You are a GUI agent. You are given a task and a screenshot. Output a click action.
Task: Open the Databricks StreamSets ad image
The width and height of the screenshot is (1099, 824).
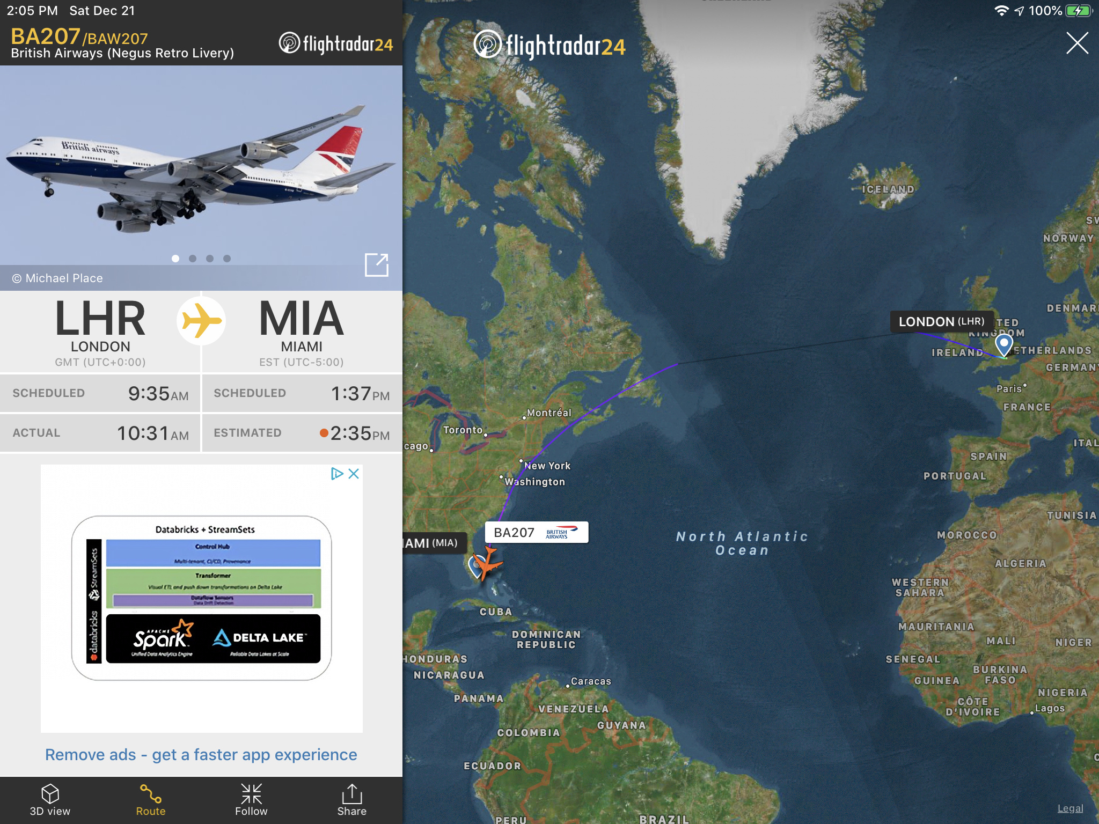(x=202, y=598)
